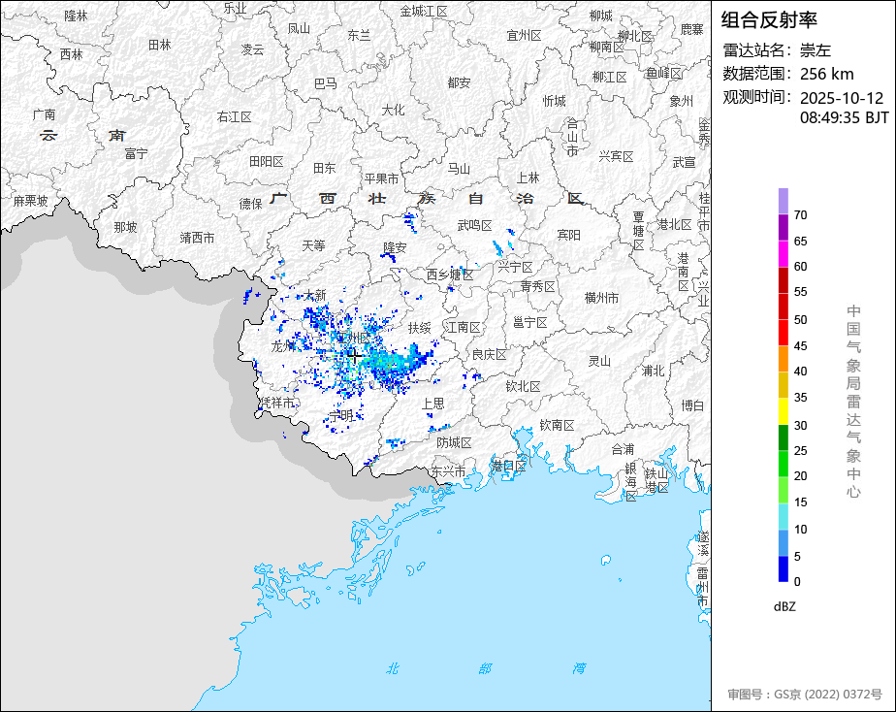The width and height of the screenshot is (896, 712).
Task: Click the purple 65-70 dBZ legend block
Action: coord(783,227)
